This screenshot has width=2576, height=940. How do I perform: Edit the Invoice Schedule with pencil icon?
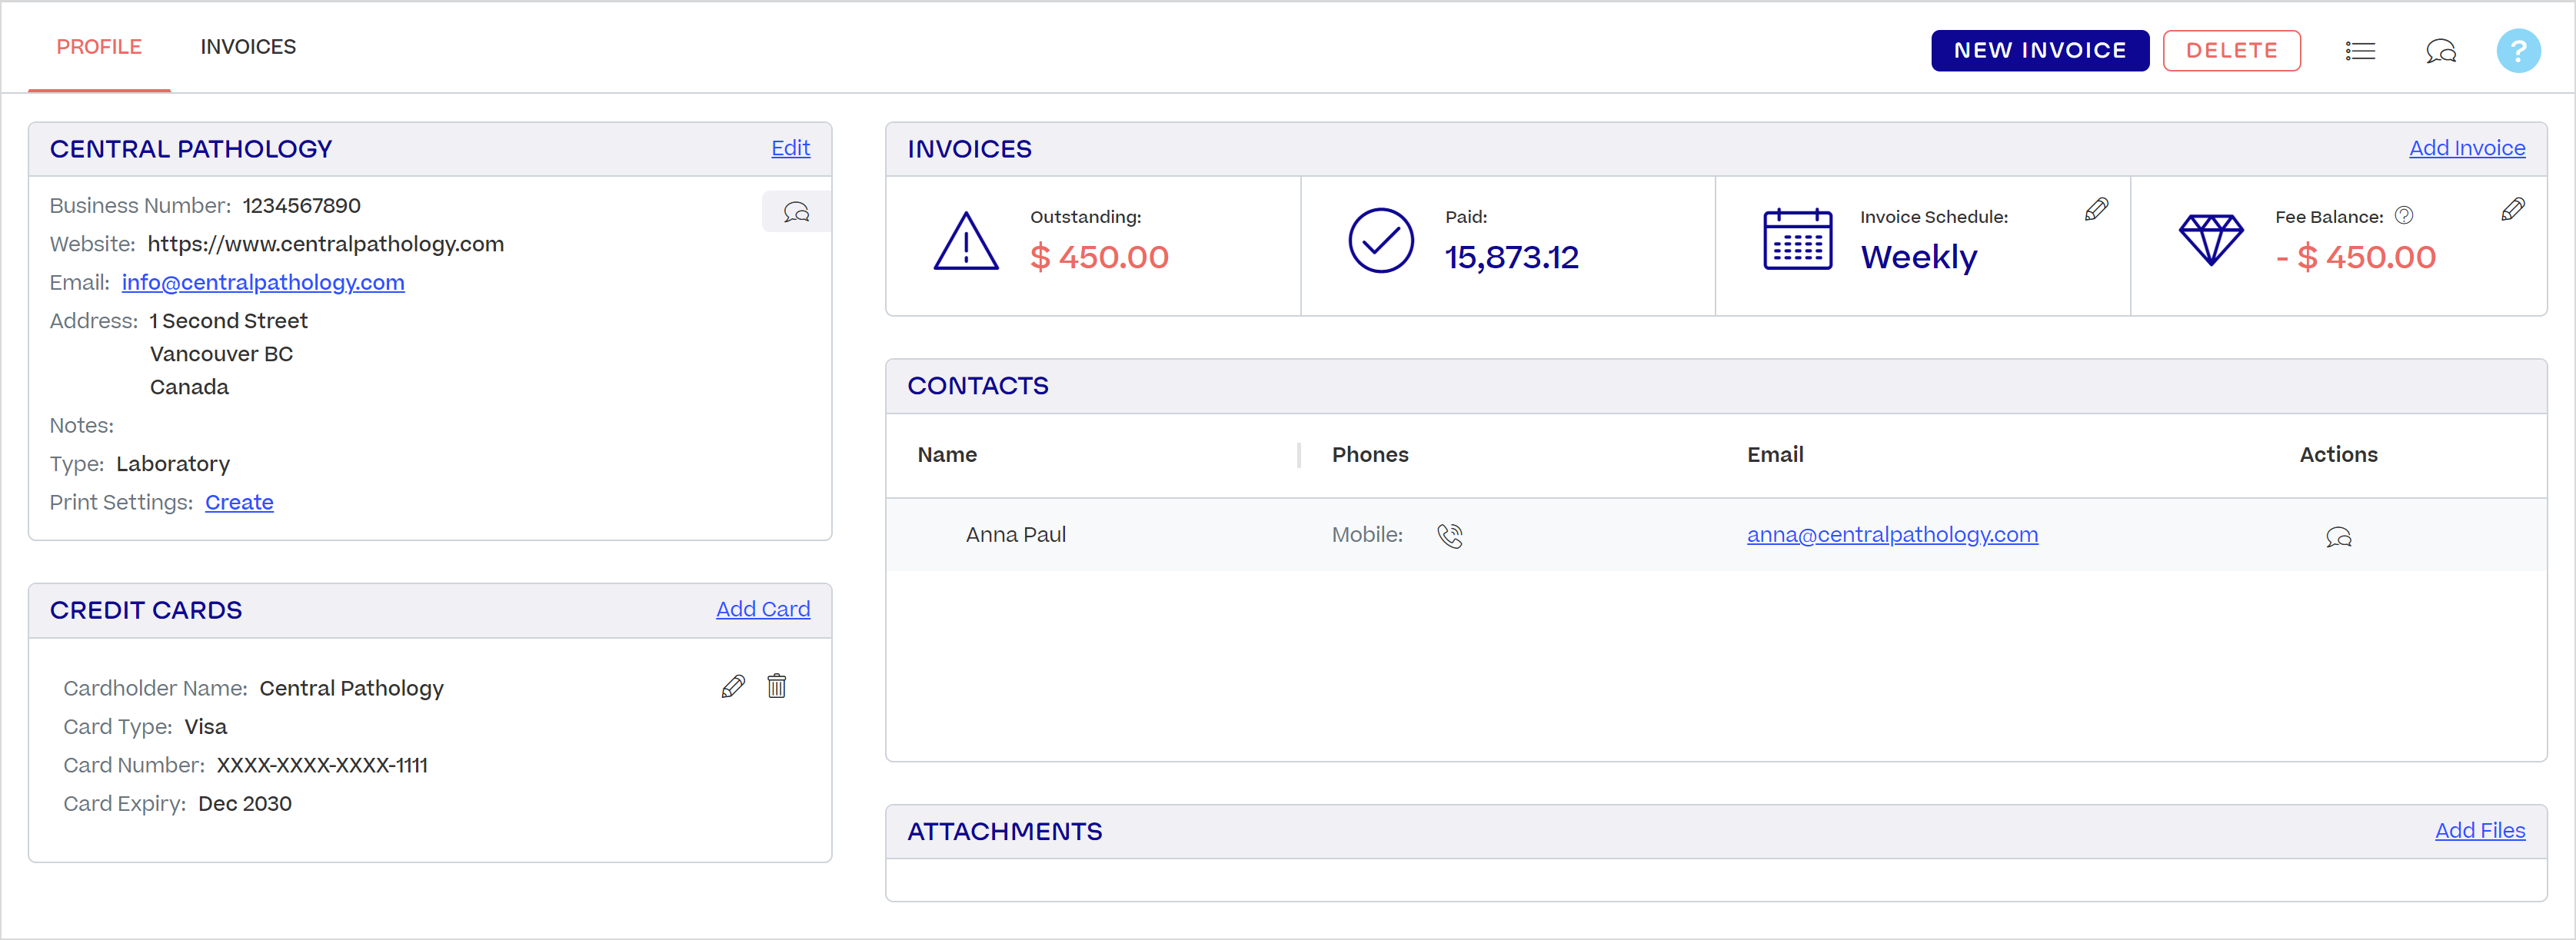[x=2096, y=209]
